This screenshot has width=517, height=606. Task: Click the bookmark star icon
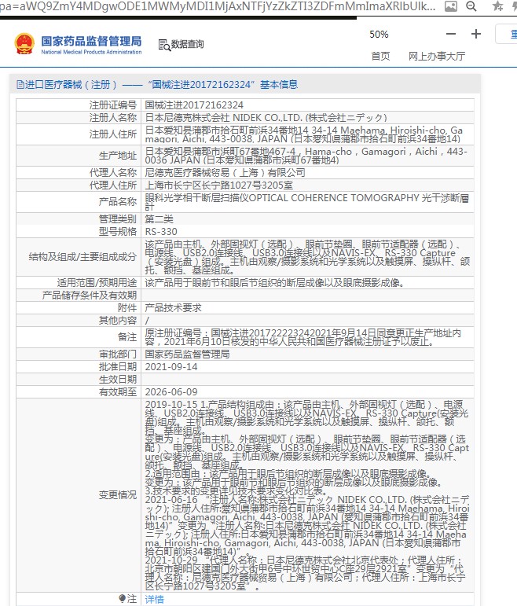tap(497, 6)
